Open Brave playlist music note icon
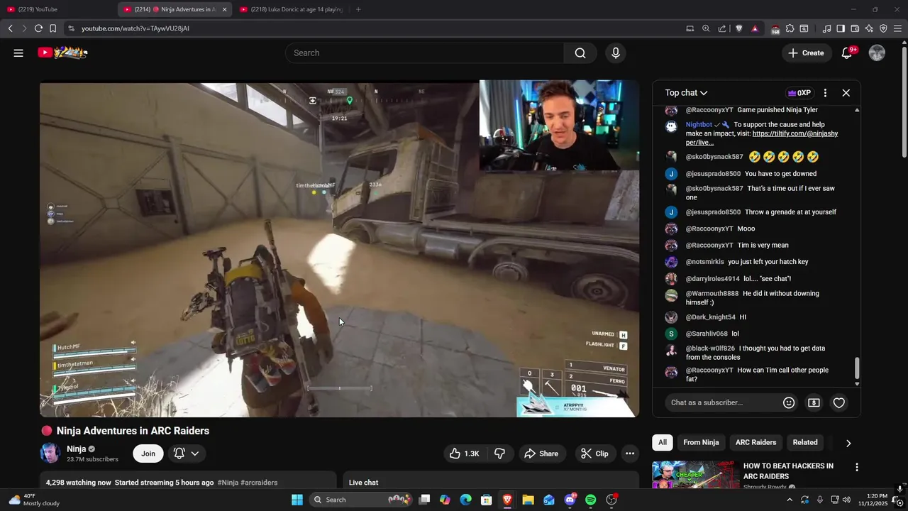 coord(826,28)
